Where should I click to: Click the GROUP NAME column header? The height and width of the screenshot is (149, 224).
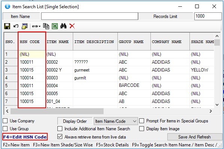(x=134, y=42)
